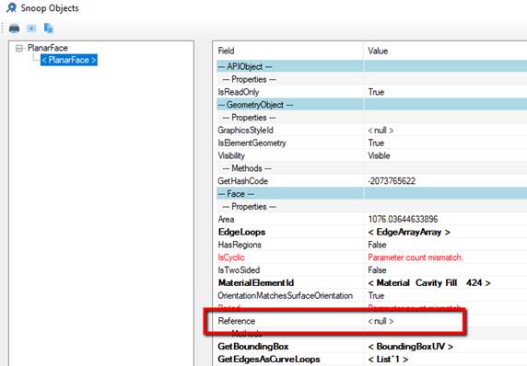The image size is (527, 366).
Task: Click the copy toolbar icon
Action: pyautogui.click(x=49, y=29)
